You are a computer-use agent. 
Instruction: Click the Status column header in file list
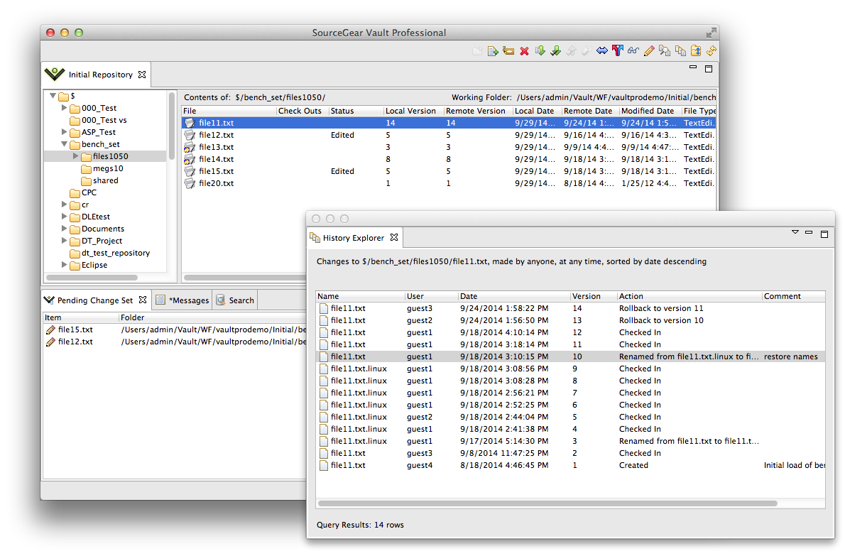click(x=342, y=111)
